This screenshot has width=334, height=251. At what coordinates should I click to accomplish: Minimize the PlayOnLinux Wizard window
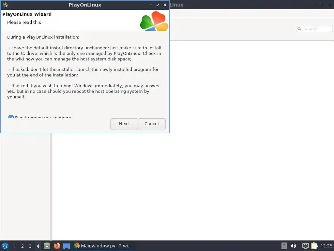click(151, 5)
